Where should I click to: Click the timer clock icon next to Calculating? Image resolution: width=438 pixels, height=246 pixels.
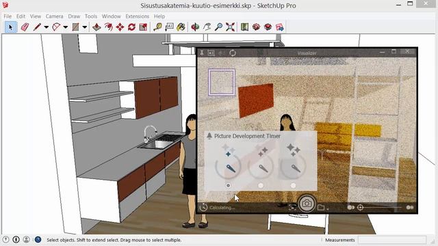203,207
